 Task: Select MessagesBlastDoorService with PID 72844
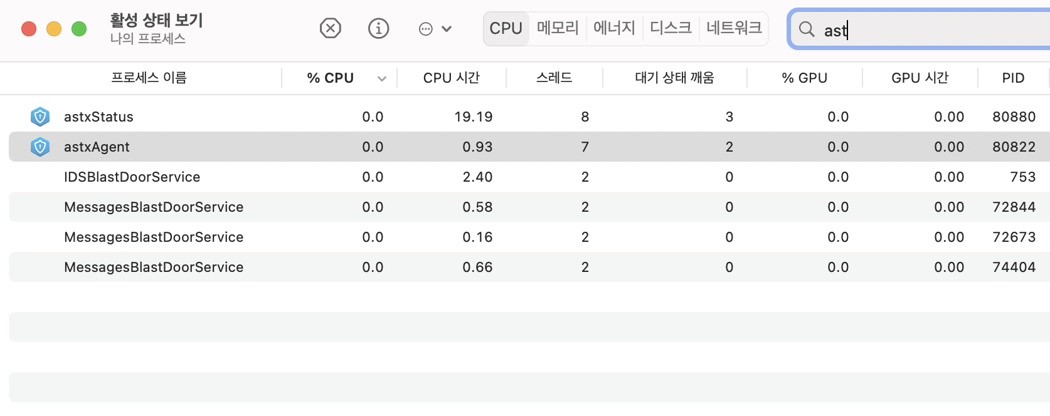(529, 207)
